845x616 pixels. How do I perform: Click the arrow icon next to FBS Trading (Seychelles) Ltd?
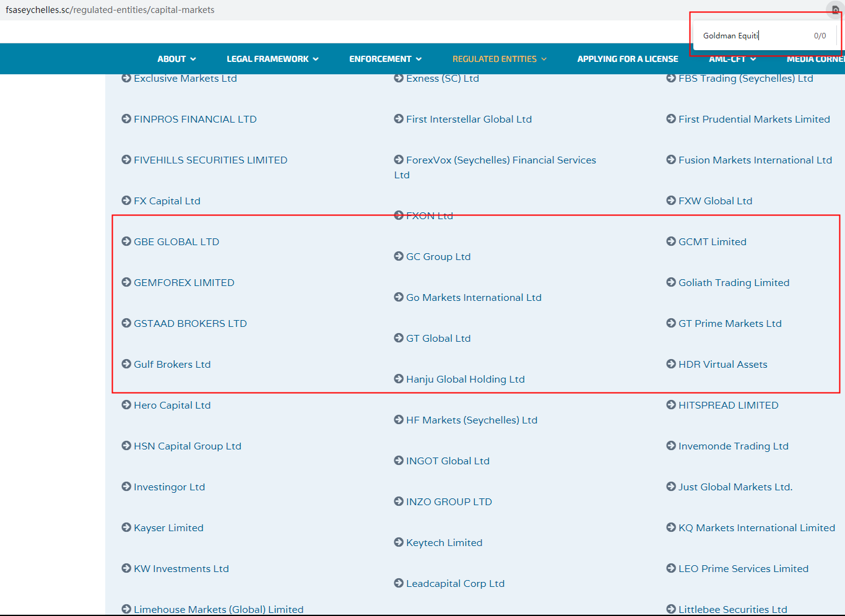click(671, 78)
